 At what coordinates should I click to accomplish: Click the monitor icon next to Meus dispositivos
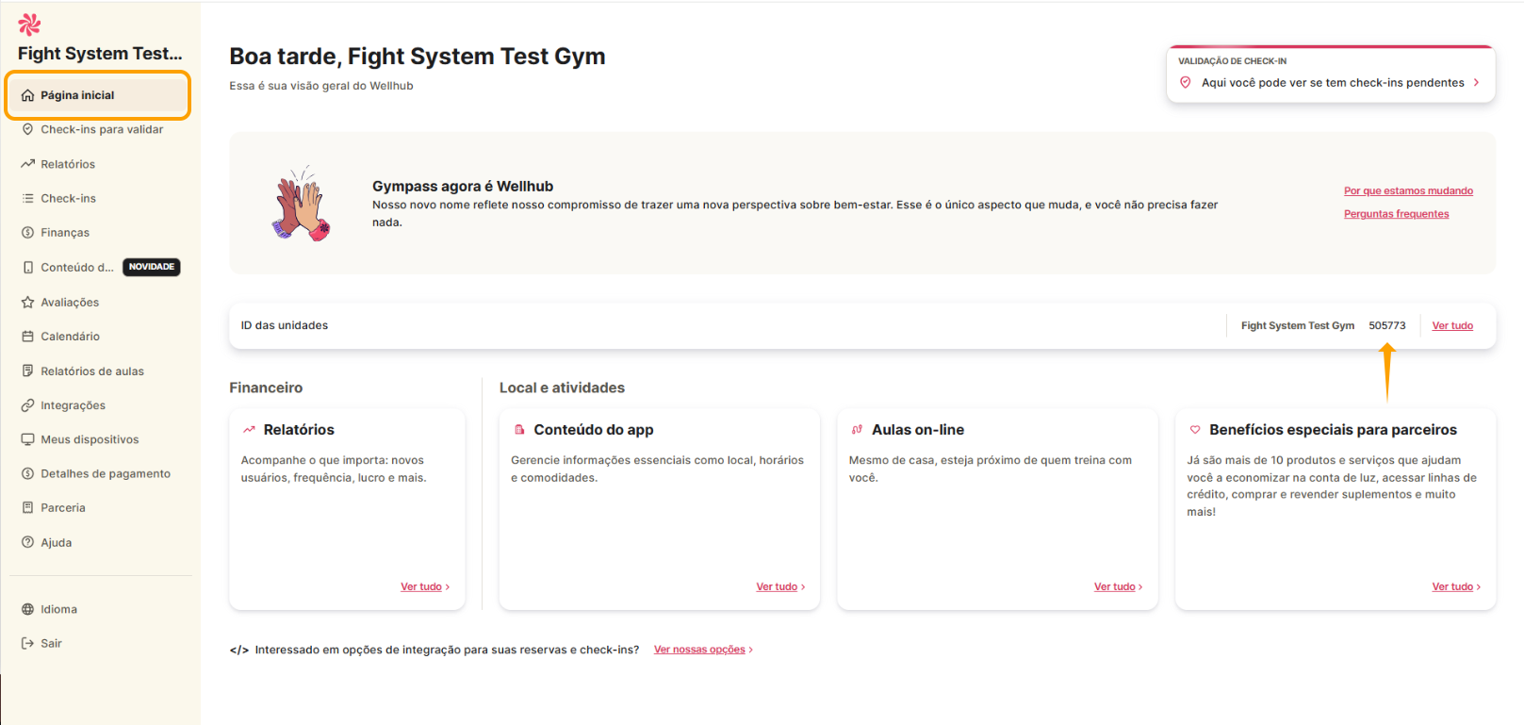[27, 439]
